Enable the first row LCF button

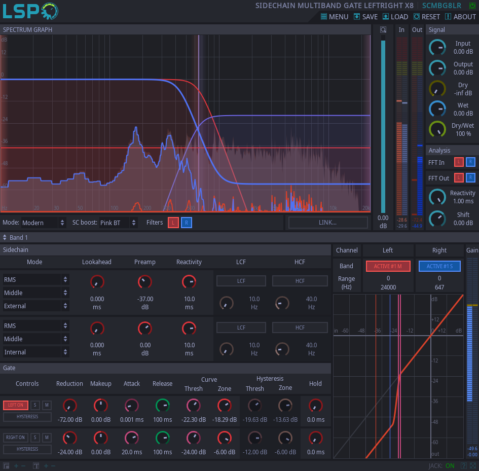tap(241, 281)
